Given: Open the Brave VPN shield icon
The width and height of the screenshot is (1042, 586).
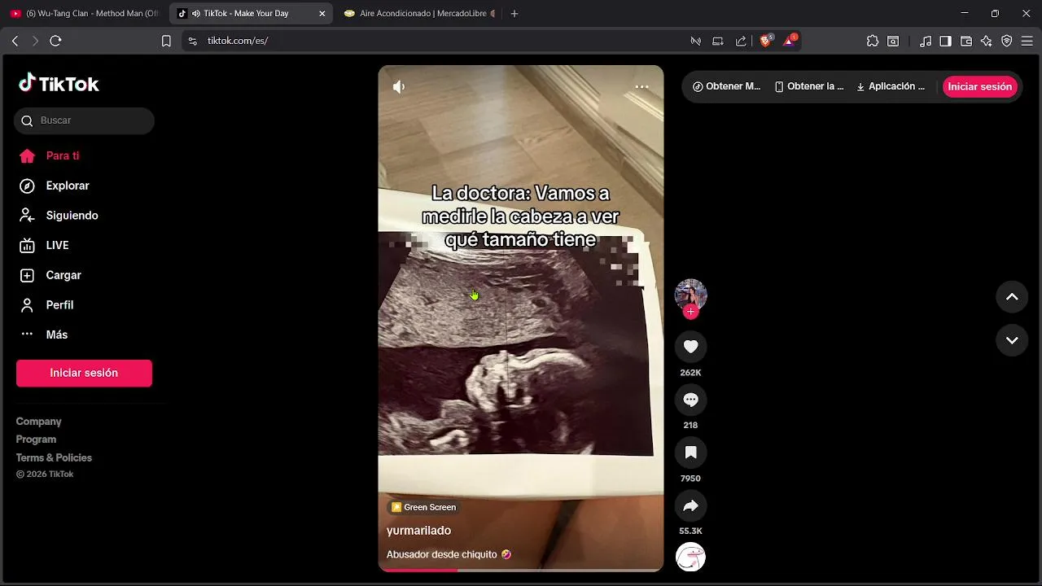Looking at the screenshot, I should pos(1007,41).
